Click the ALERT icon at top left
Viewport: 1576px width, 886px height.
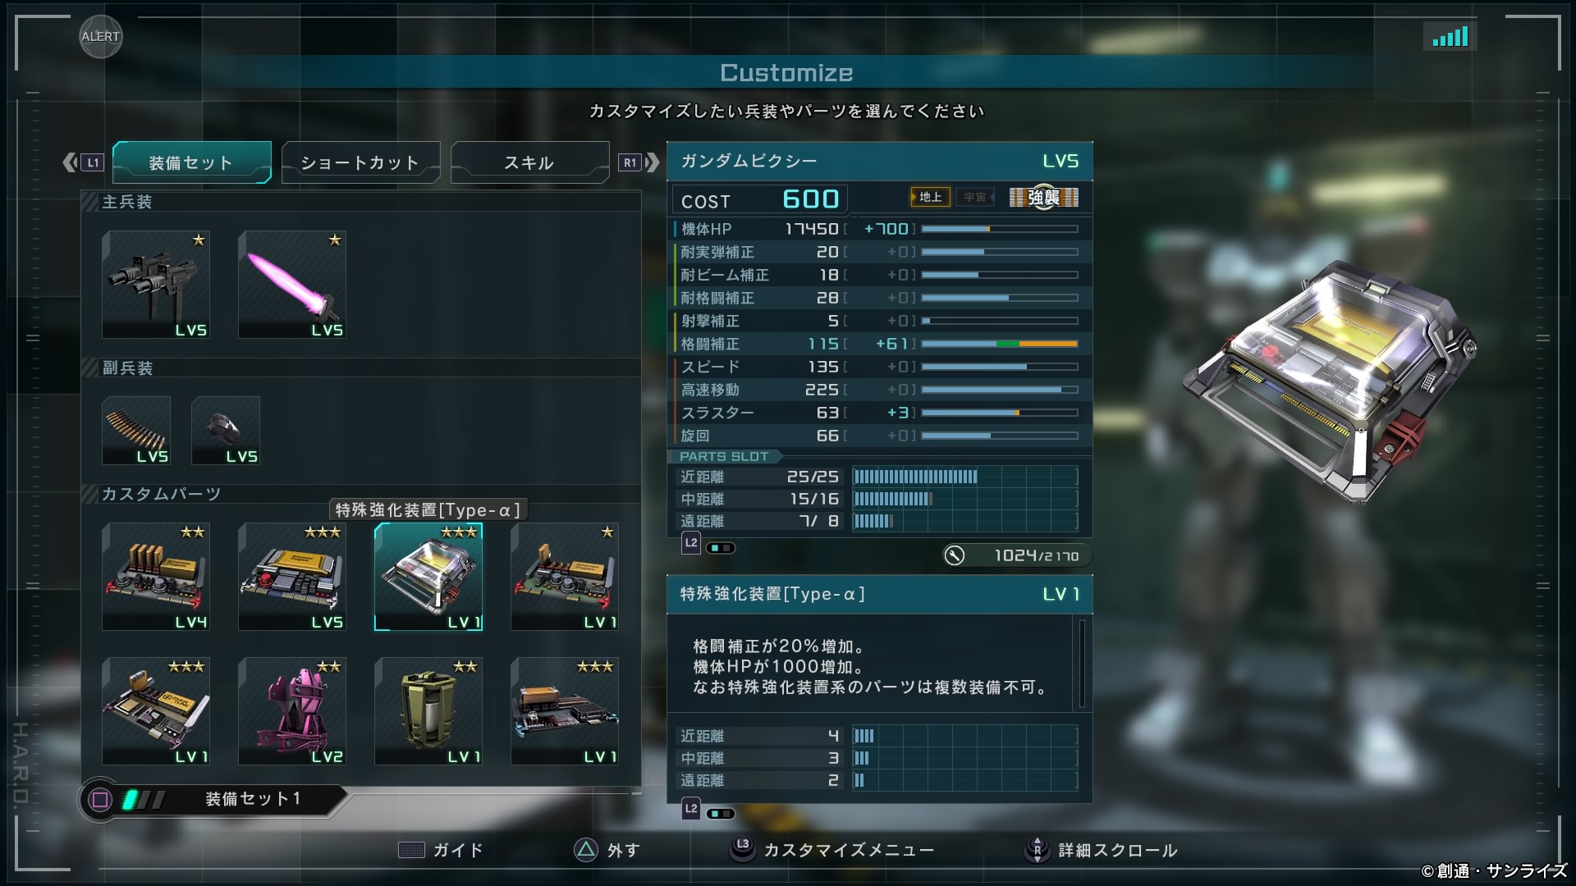pyautogui.click(x=101, y=36)
